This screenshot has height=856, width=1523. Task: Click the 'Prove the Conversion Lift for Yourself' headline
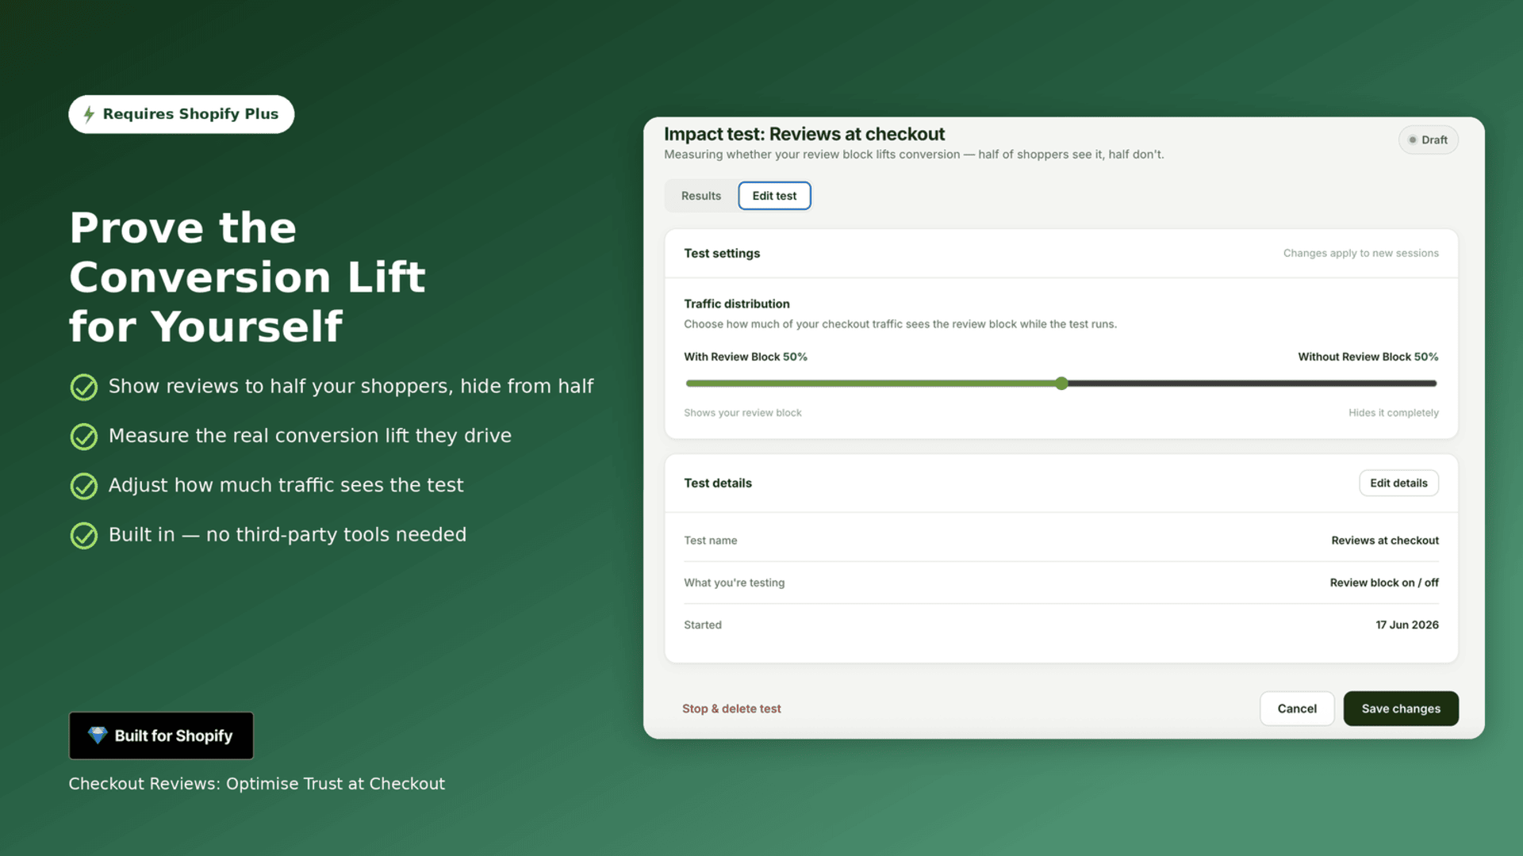(x=247, y=277)
